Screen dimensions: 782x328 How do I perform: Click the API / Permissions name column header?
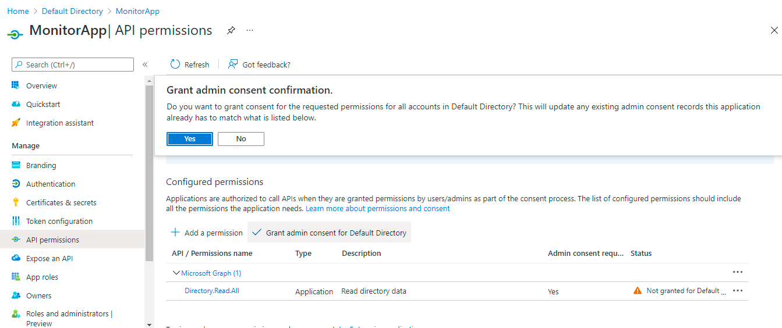tap(212, 254)
